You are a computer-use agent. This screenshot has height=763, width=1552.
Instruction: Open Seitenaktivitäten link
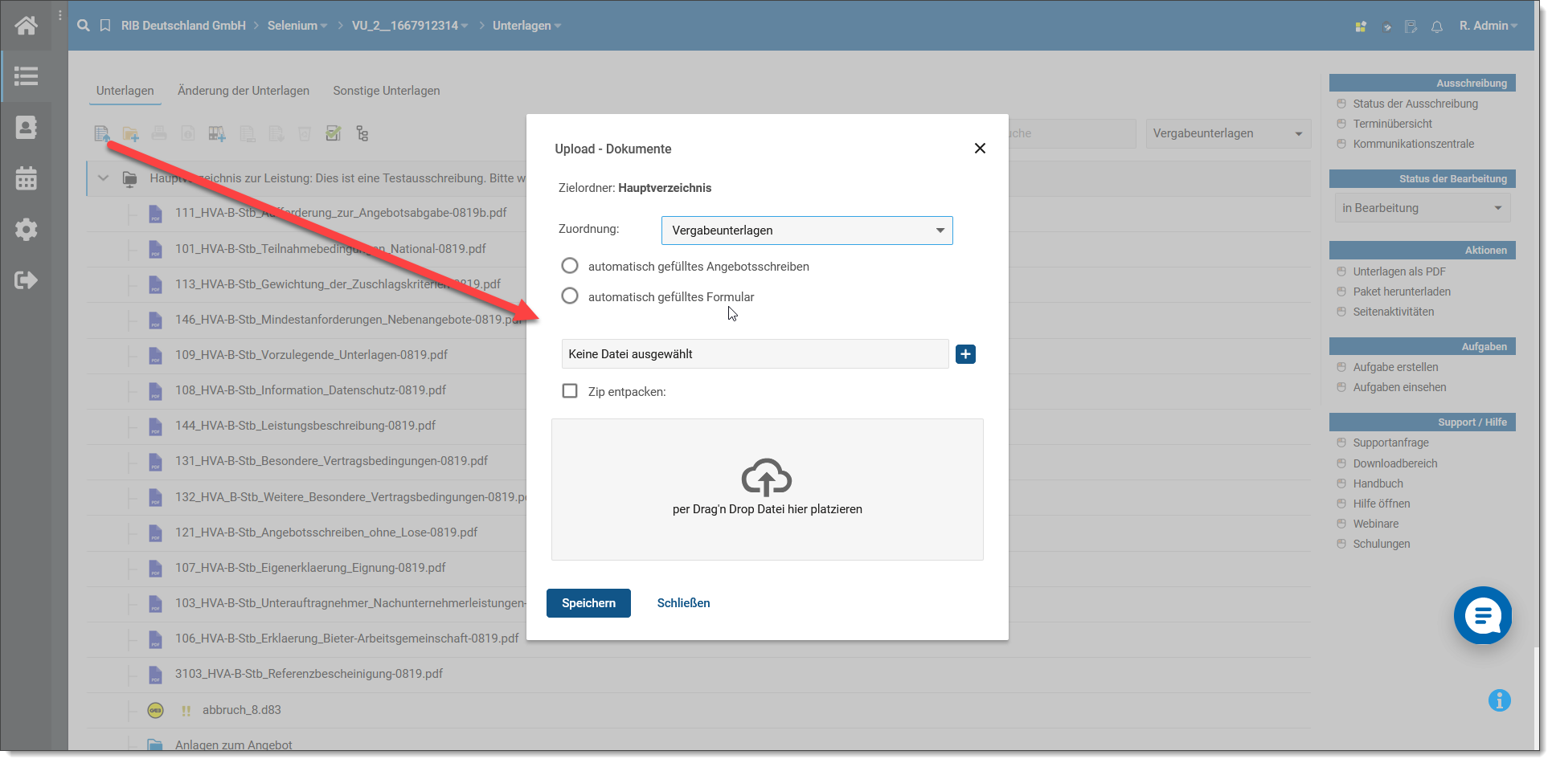pyautogui.click(x=1394, y=312)
